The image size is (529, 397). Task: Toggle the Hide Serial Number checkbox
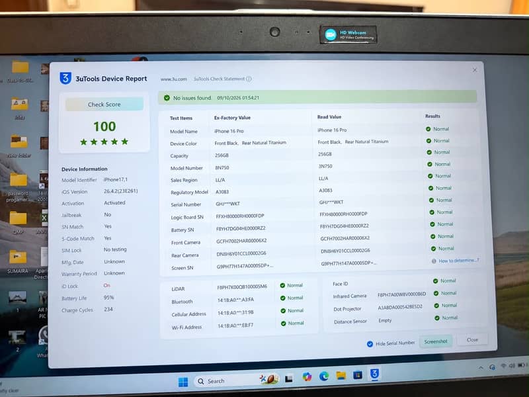370,344
